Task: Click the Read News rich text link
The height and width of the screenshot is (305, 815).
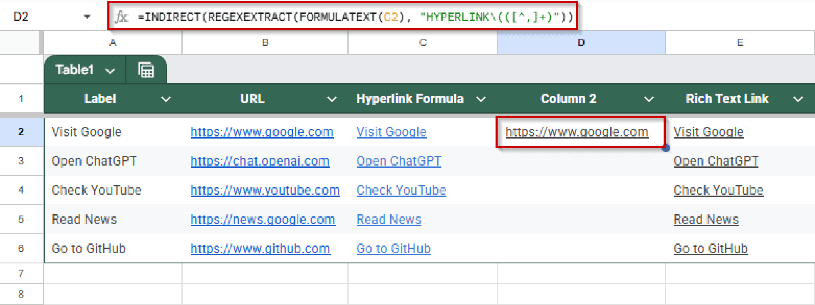Action: click(706, 220)
